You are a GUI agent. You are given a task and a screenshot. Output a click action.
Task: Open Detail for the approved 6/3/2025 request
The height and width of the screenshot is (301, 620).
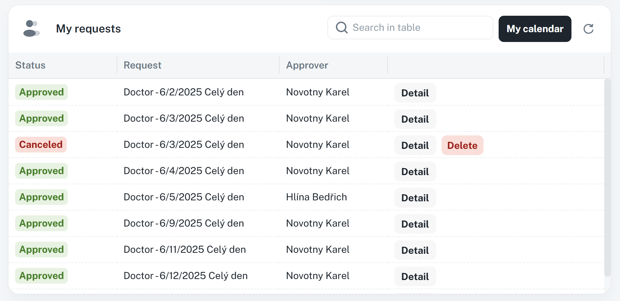coord(415,119)
